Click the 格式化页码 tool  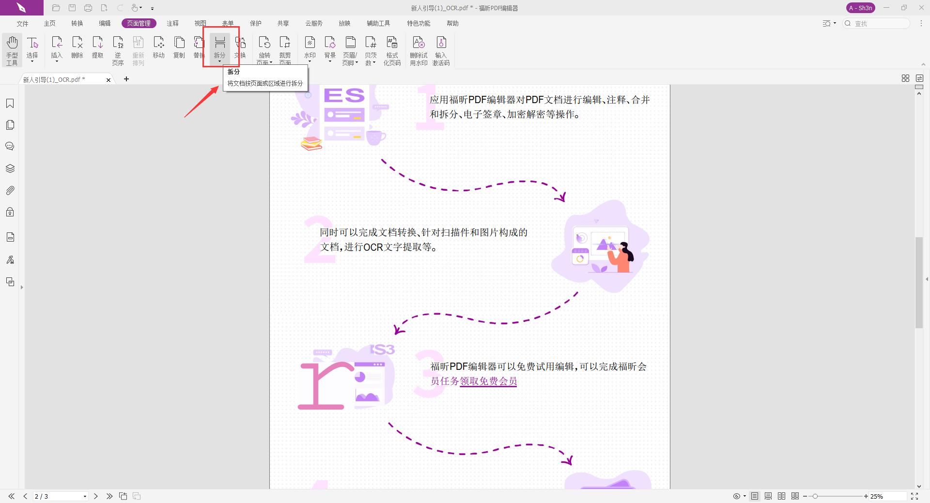[x=392, y=48]
